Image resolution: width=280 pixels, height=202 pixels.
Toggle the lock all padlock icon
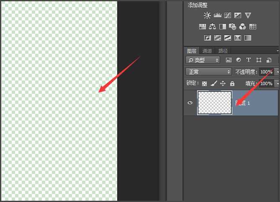[x=232, y=83]
